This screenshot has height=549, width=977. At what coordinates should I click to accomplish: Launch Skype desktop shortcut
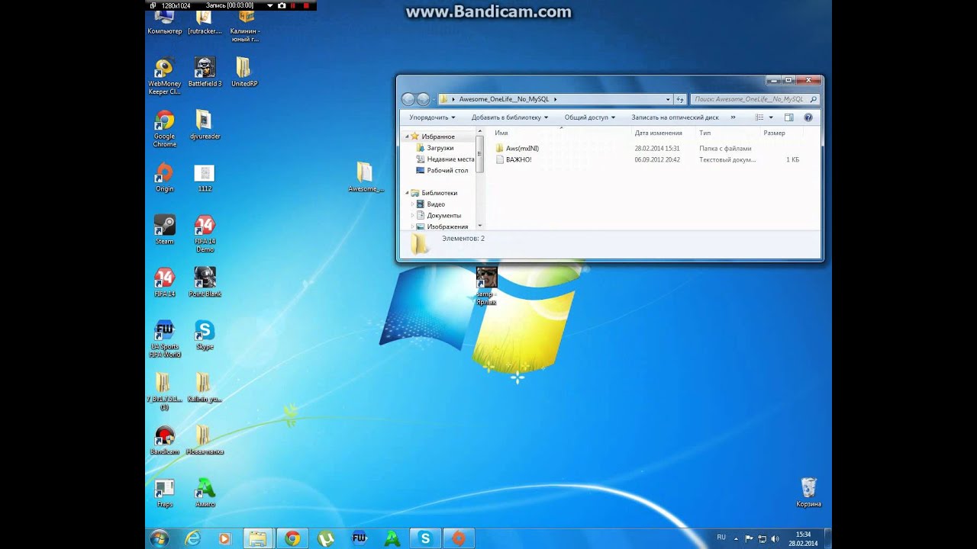point(205,335)
